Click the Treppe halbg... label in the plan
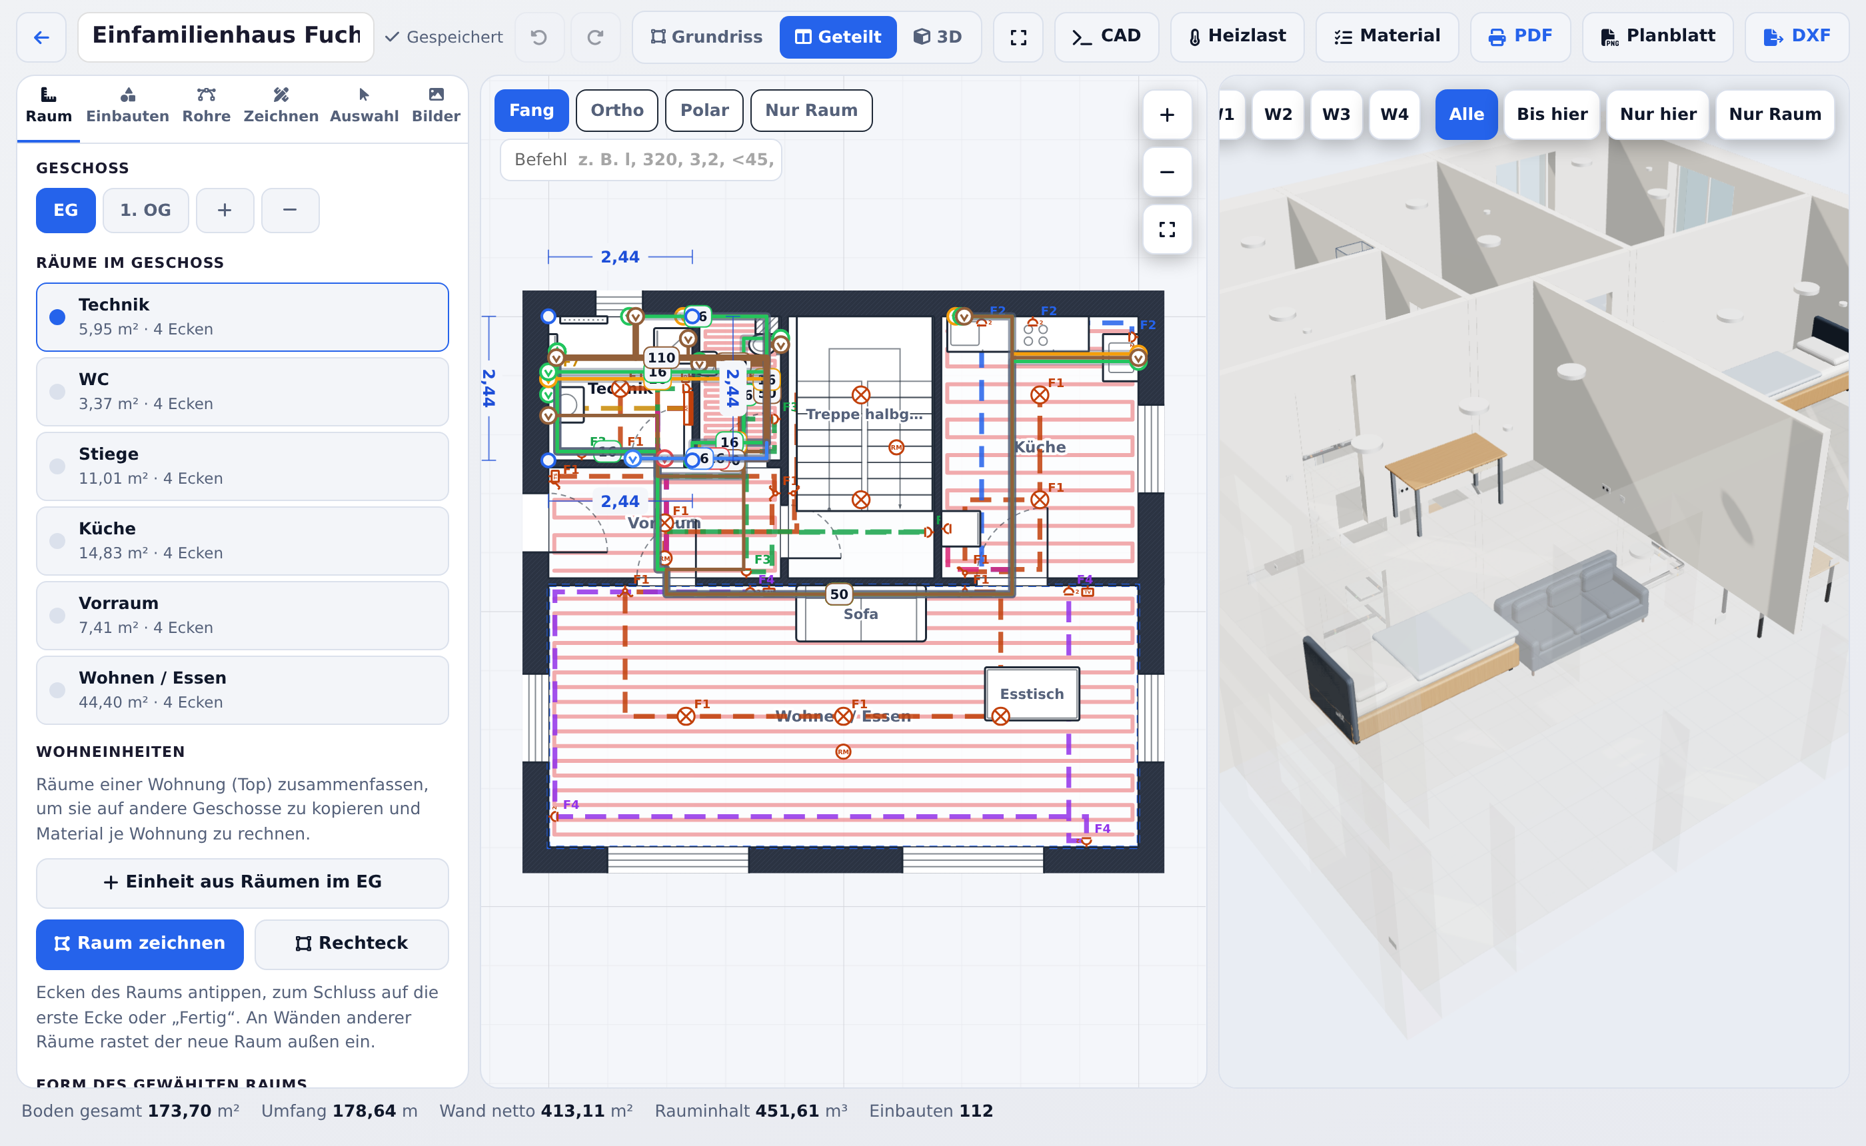Image resolution: width=1866 pixels, height=1146 pixels. click(x=864, y=414)
